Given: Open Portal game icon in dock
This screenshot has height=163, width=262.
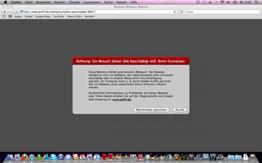Looking at the screenshot, I should click(213, 157).
